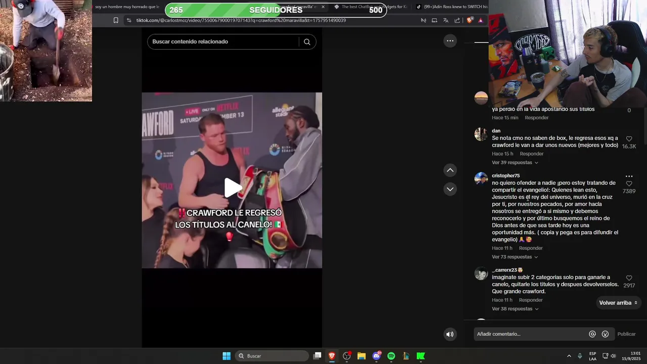This screenshot has width=647, height=364.
Task: Click the volume tray icon
Action: 613,356
